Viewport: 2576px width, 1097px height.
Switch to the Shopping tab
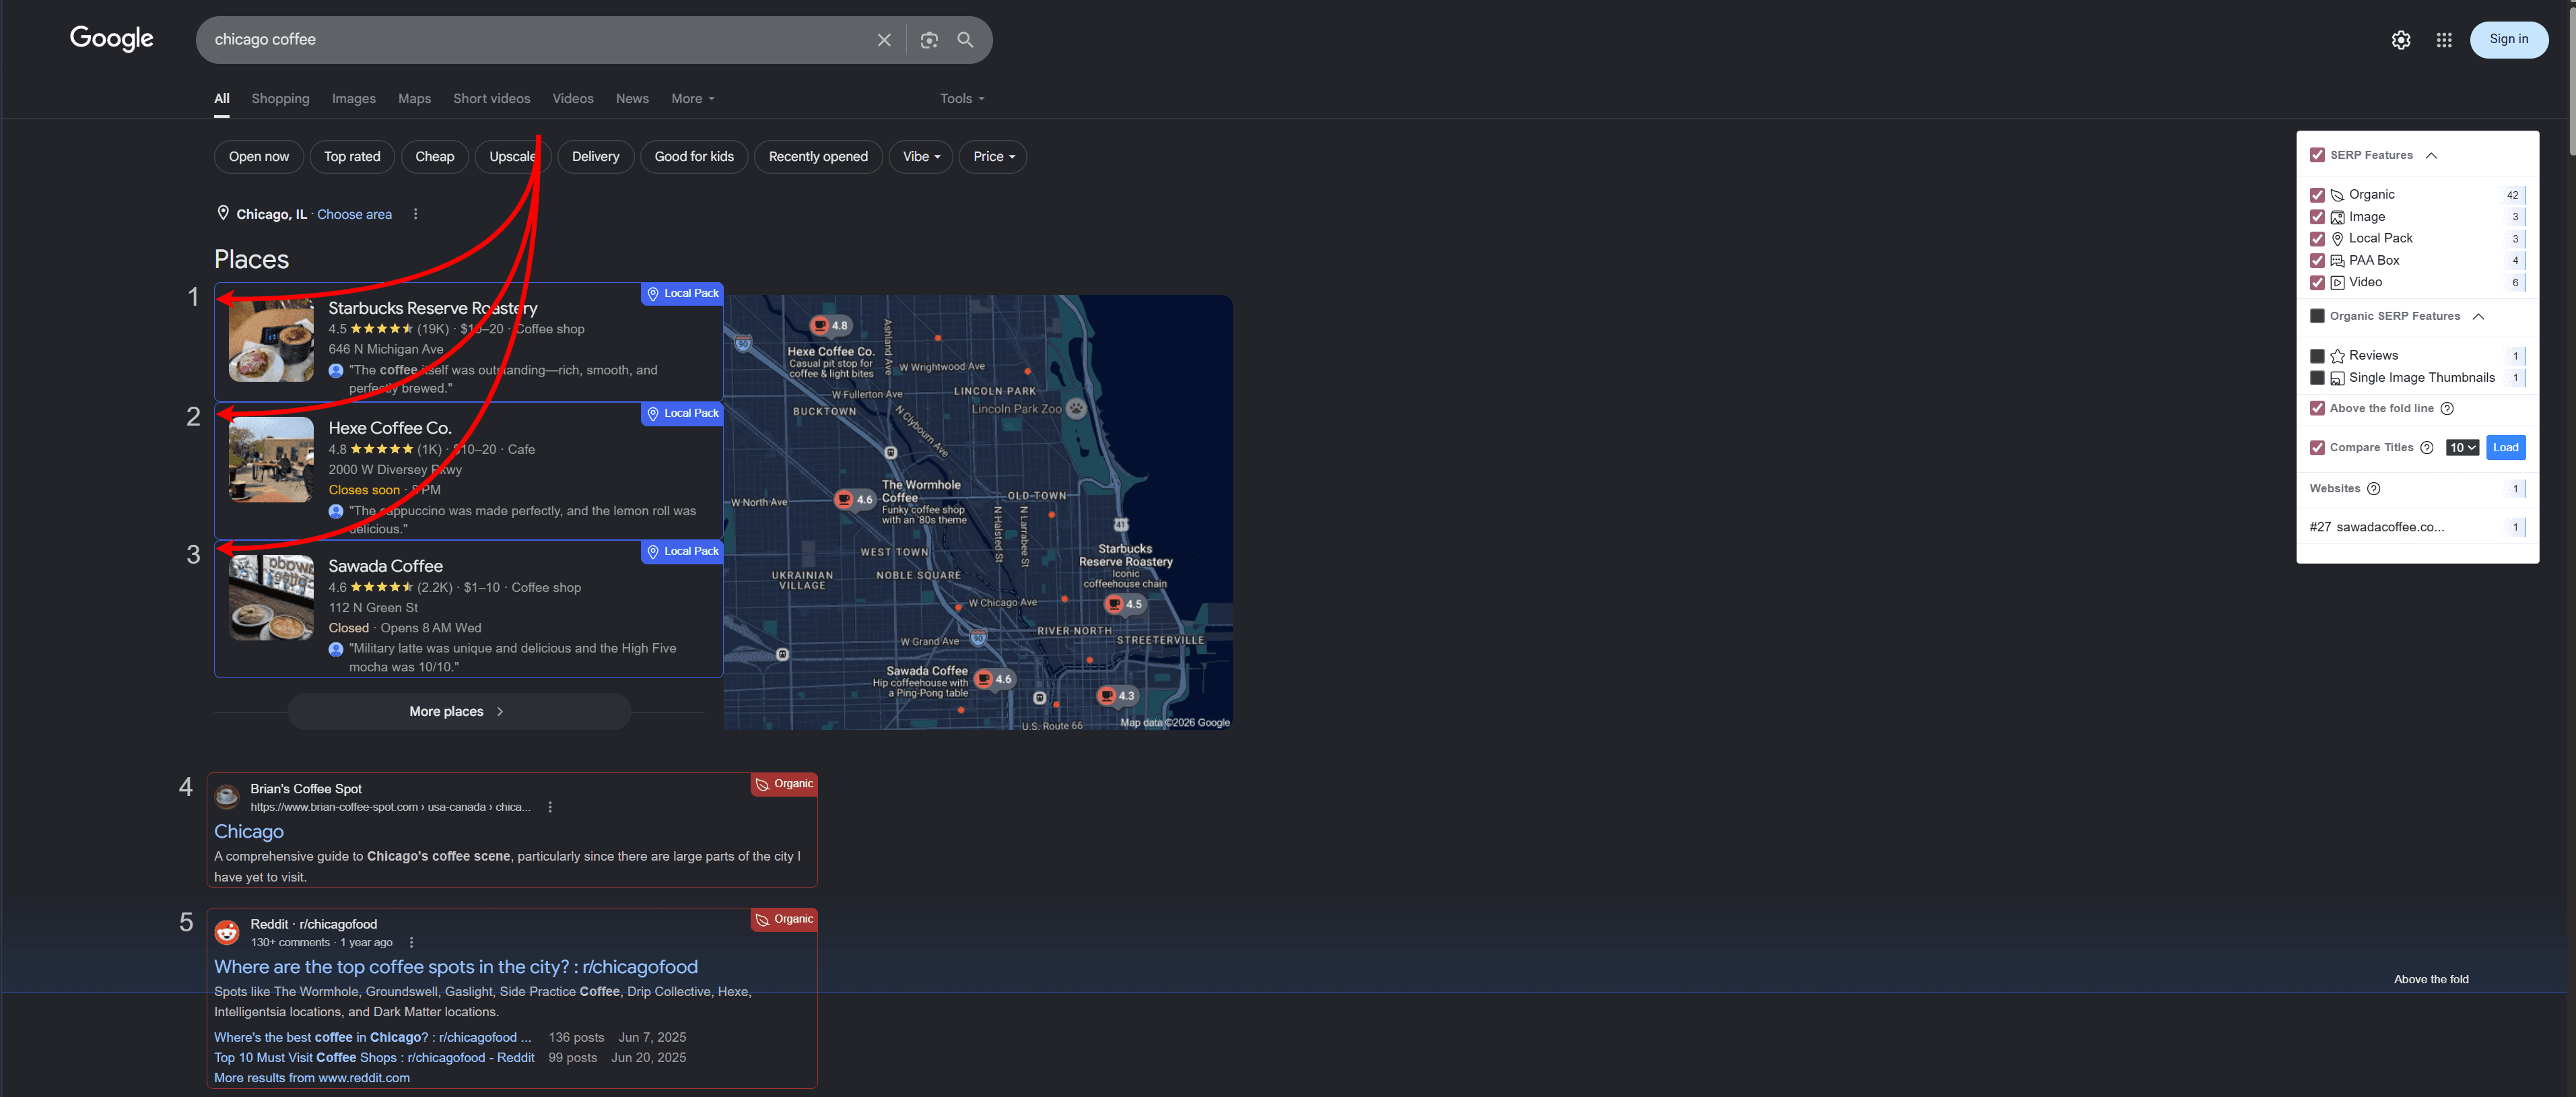(x=280, y=99)
